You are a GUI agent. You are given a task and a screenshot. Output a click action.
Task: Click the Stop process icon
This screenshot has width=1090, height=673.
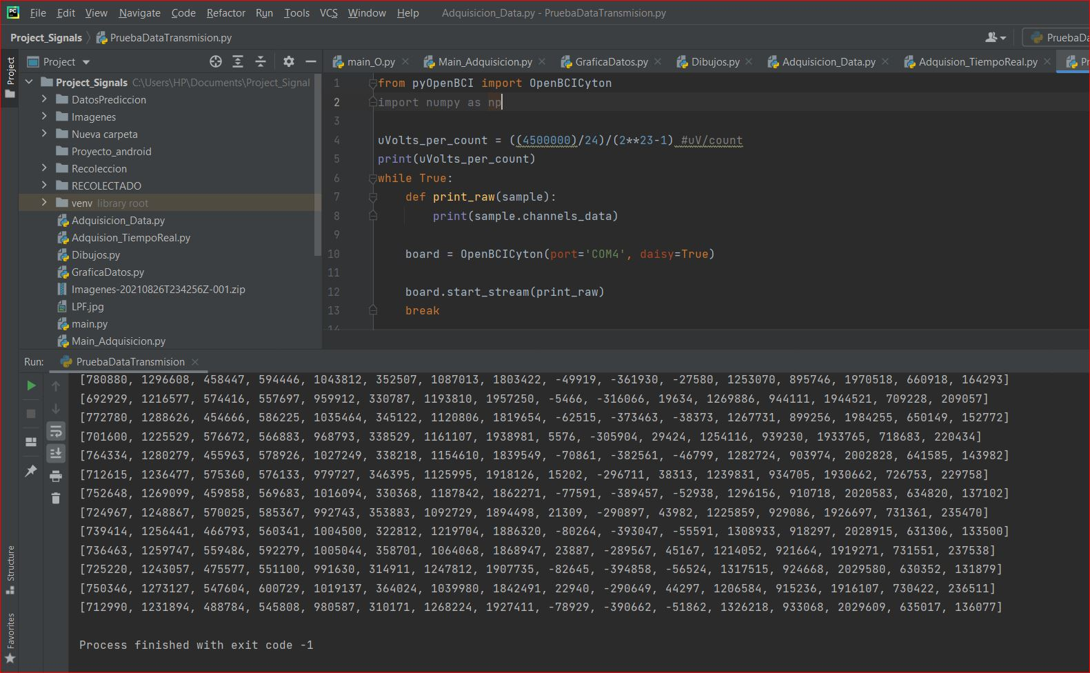coord(31,413)
